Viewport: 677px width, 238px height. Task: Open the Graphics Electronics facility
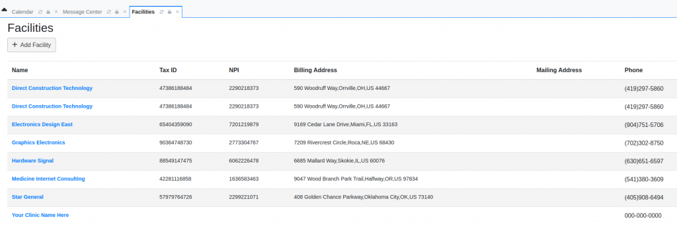click(38, 143)
